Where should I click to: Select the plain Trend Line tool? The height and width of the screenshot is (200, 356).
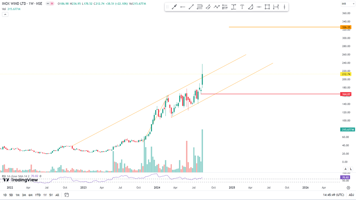(191, 7)
